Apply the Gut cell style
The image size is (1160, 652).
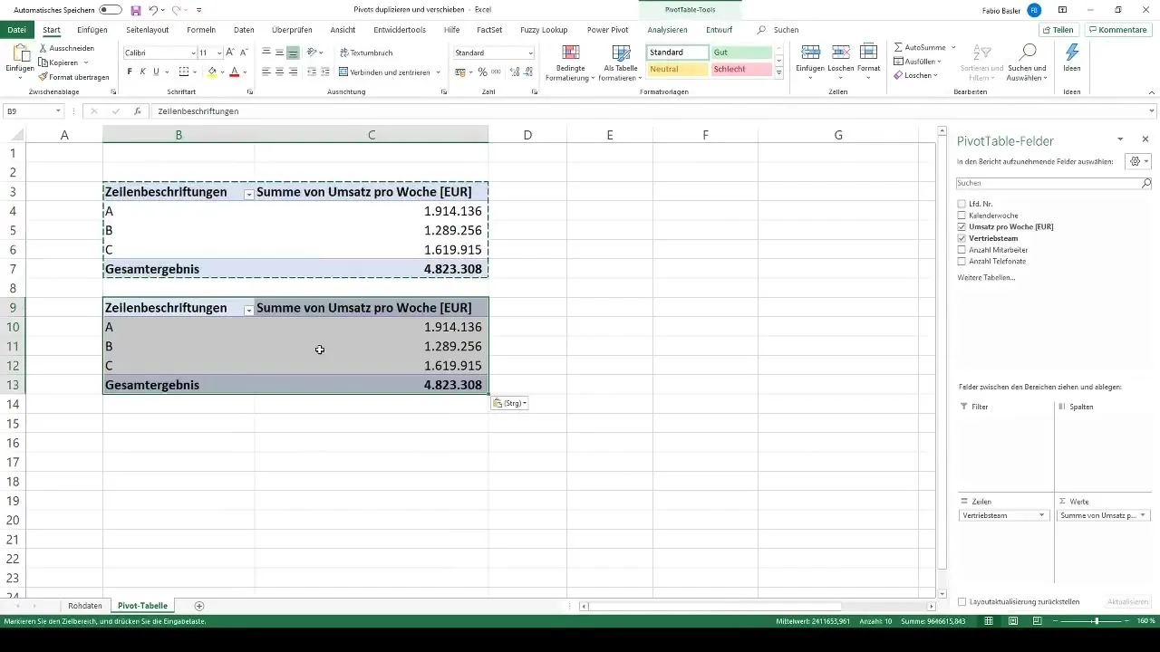(741, 53)
